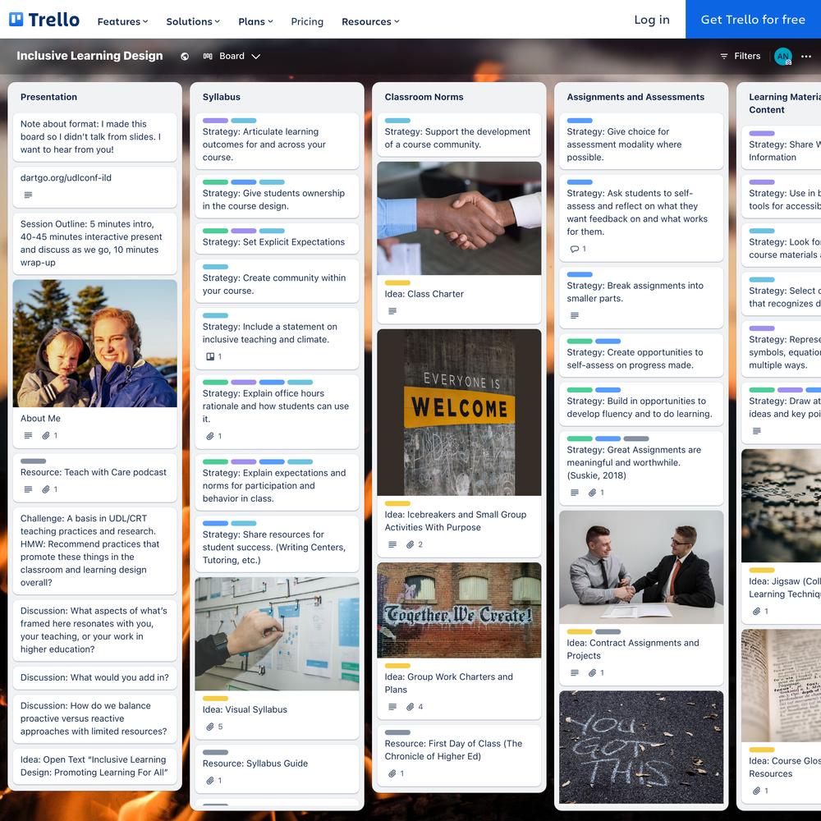Open the About Me photo cover
This screenshot has height=821, width=821.
tap(94, 343)
